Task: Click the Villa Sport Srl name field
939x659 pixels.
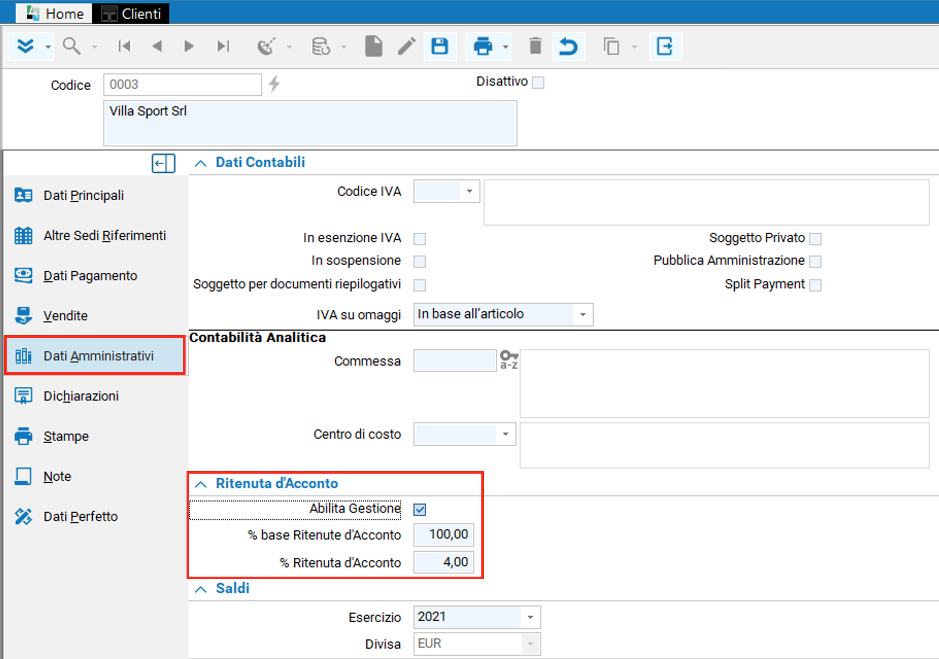Action: pyautogui.click(x=310, y=123)
